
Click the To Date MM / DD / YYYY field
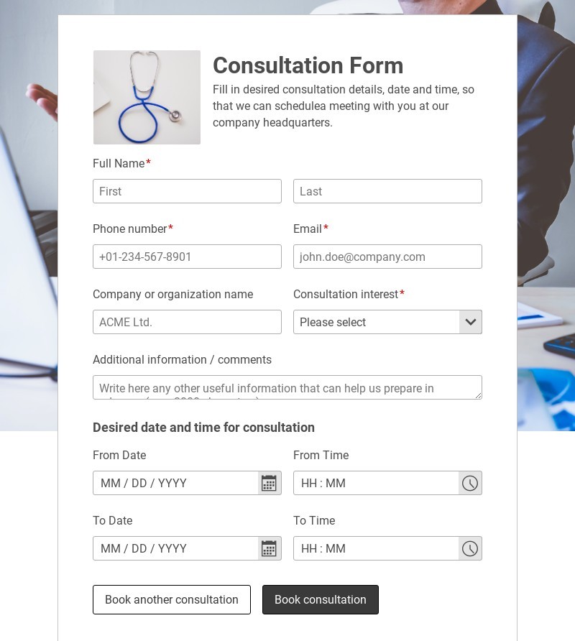pos(175,548)
